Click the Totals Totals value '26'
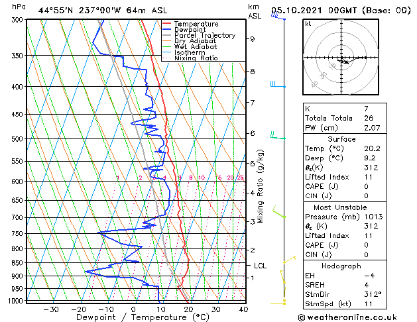417x322 pixels. (369, 118)
